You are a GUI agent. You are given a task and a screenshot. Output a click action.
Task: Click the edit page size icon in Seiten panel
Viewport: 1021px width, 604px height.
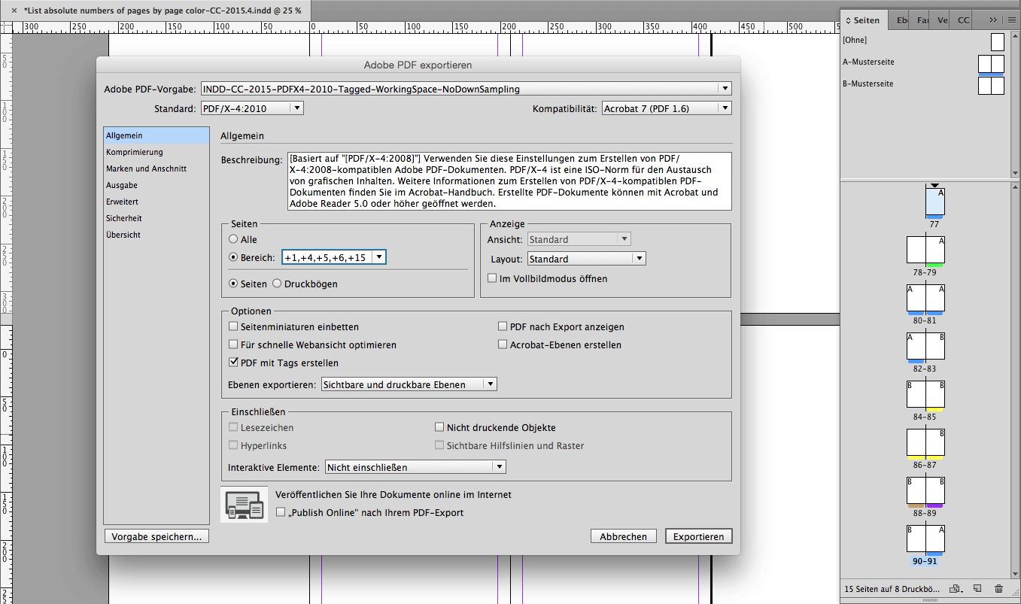pyautogui.click(x=956, y=588)
